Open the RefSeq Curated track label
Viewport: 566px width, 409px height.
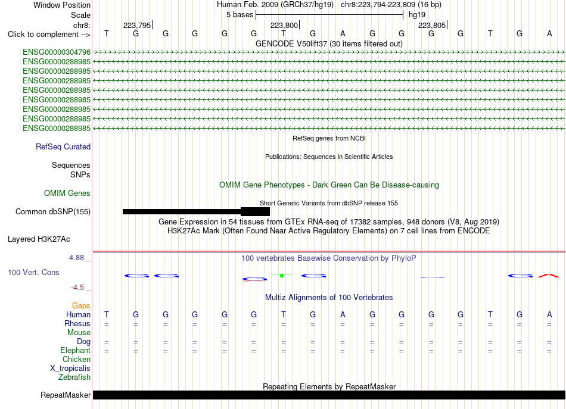coord(63,147)
